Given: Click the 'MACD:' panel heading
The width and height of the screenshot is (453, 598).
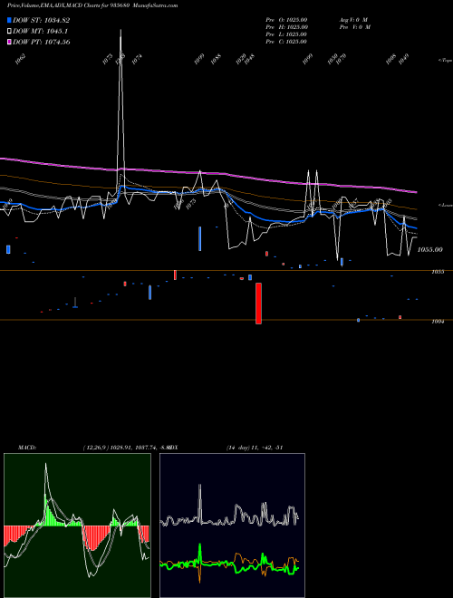Looking at the screenshot, I should click(x=27, y=448).
